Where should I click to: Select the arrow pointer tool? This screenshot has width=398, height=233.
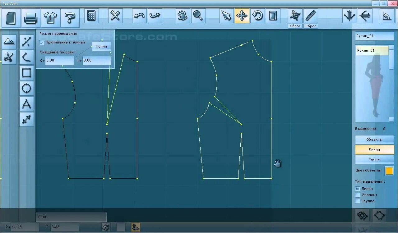(x=226, y=16)
